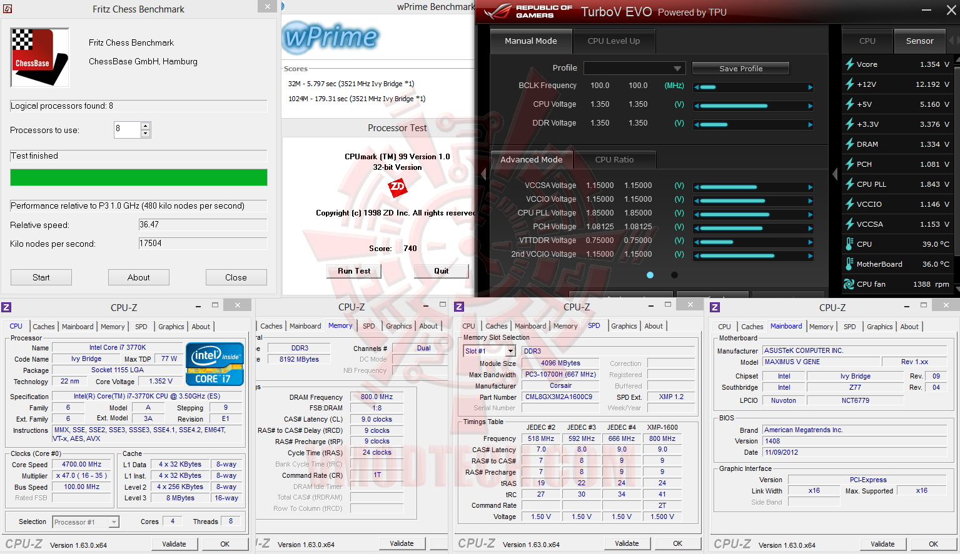Click the CPU fan icon in sensor list
960x554 pixels.
click(x=849, y=284)
